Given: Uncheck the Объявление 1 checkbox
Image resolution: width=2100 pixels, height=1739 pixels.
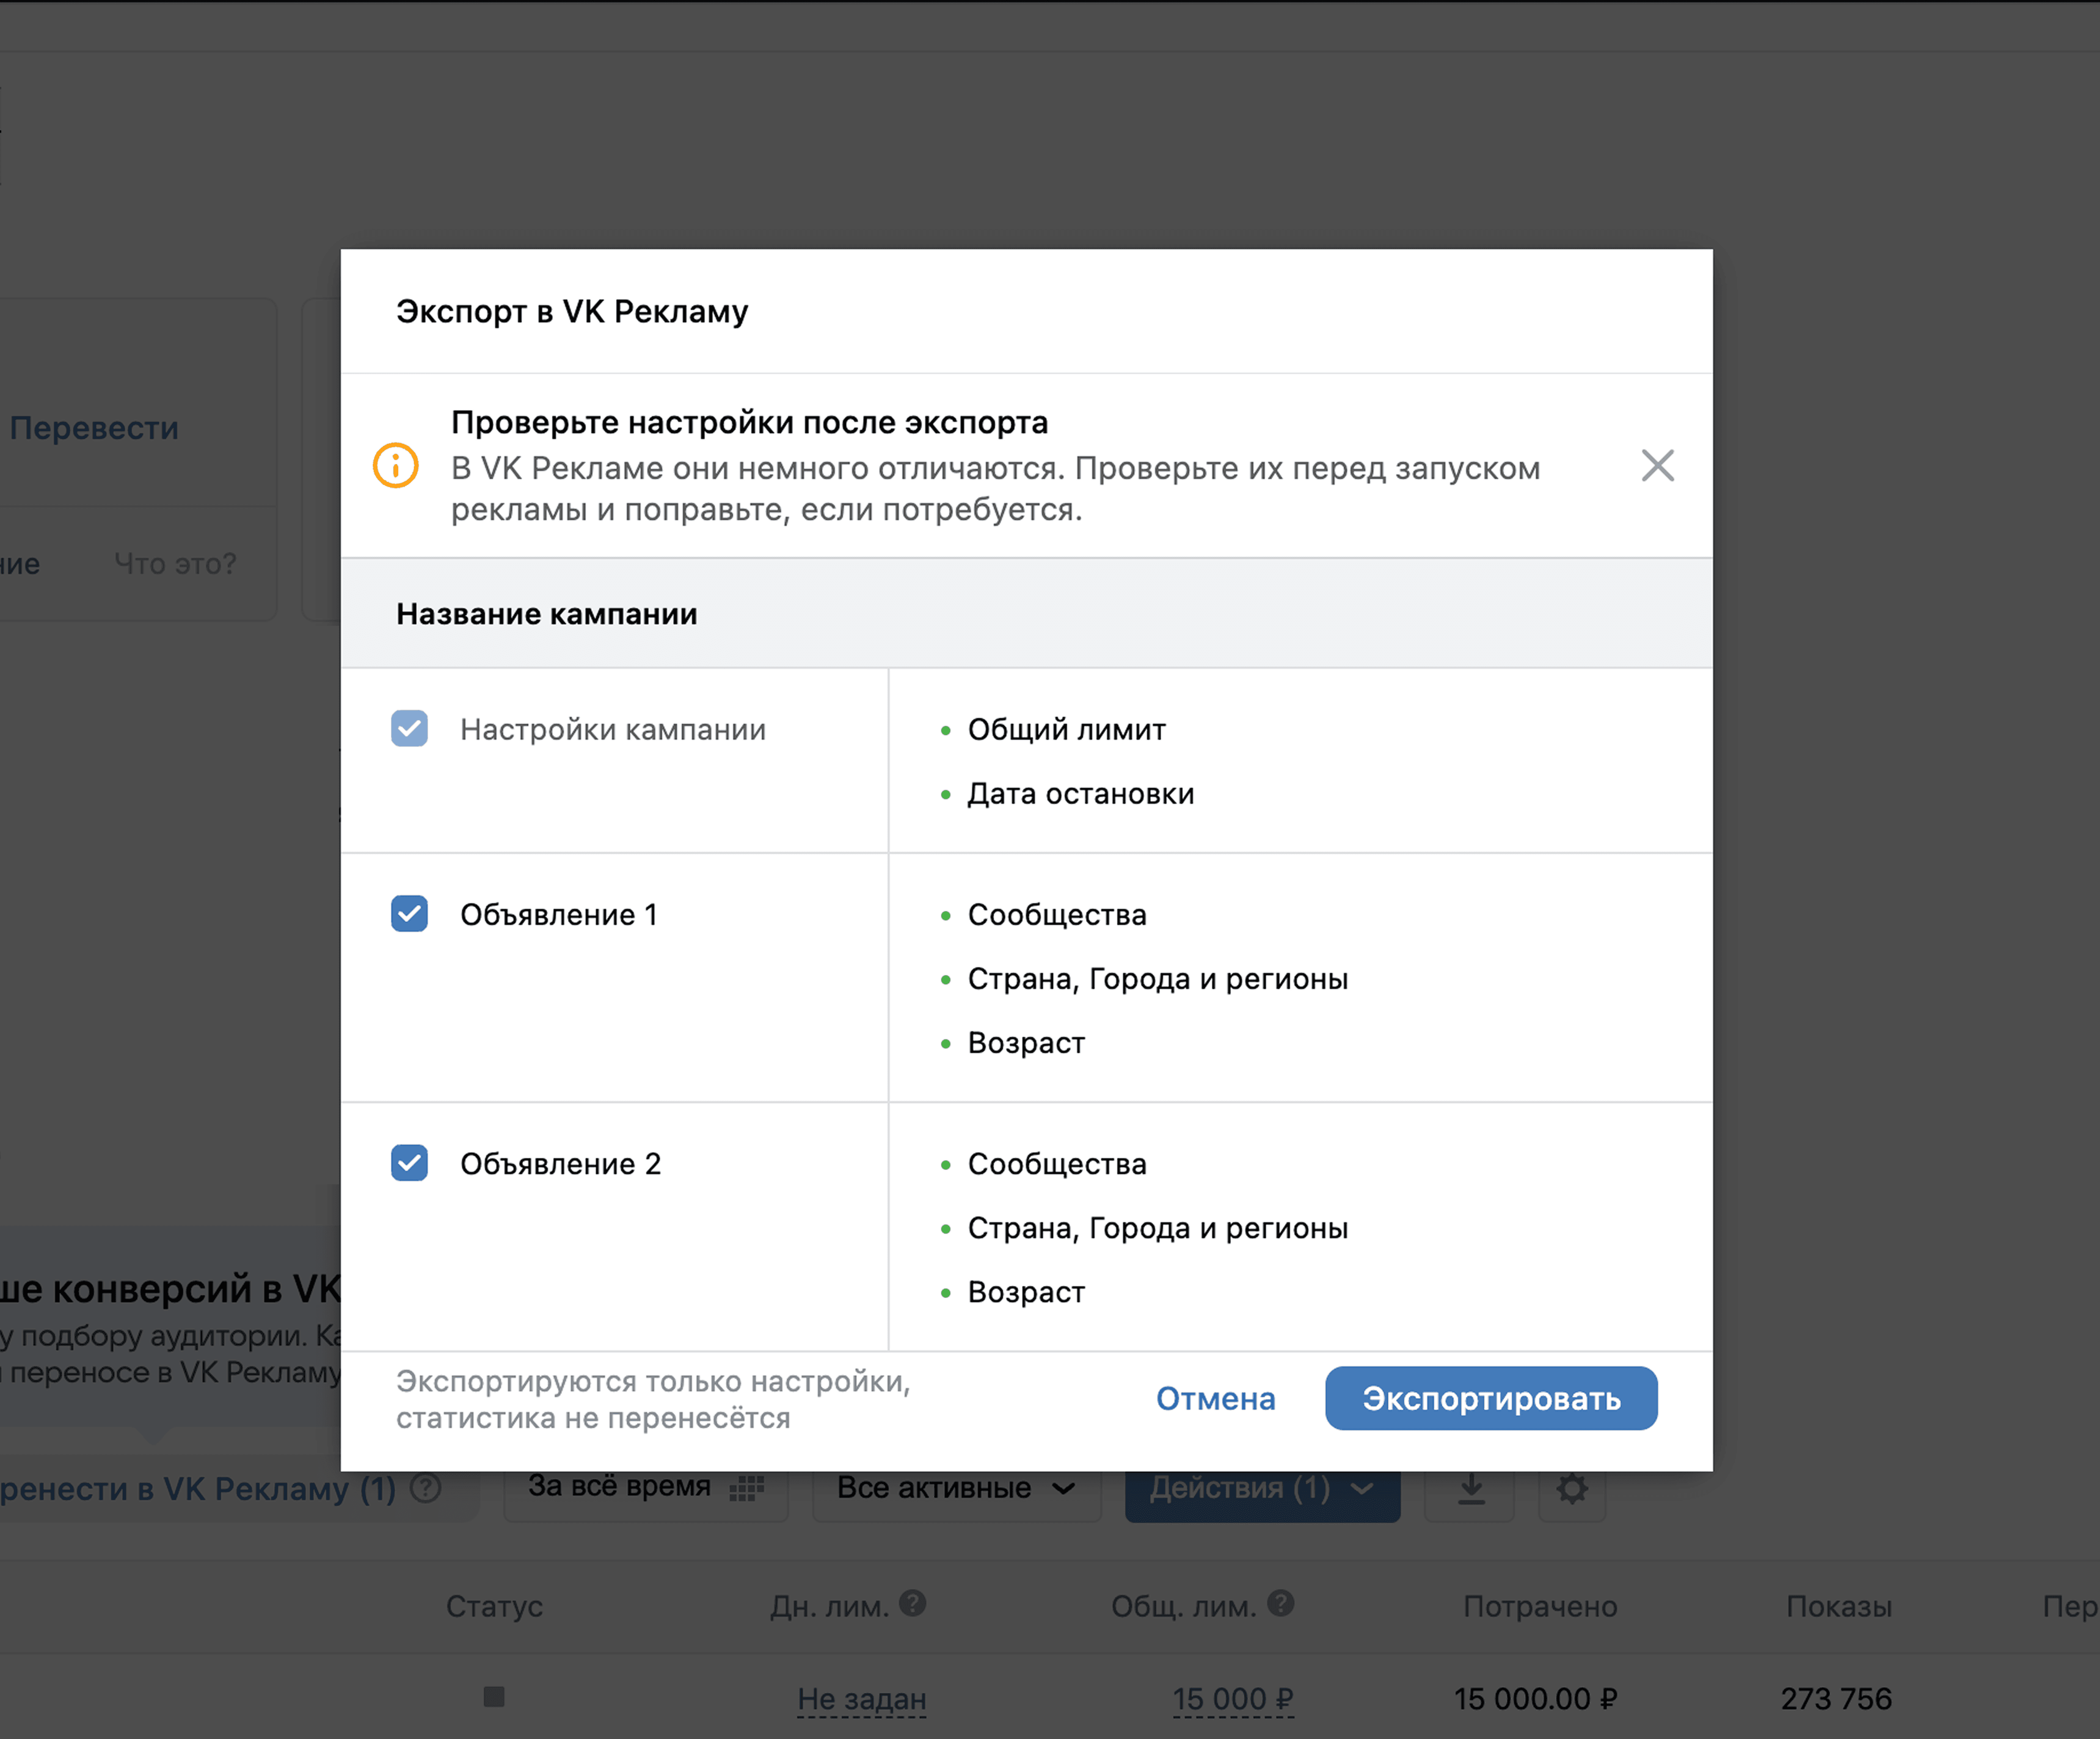Looking at the screenshot, I should pyautogui.click(x=409, y=914).
